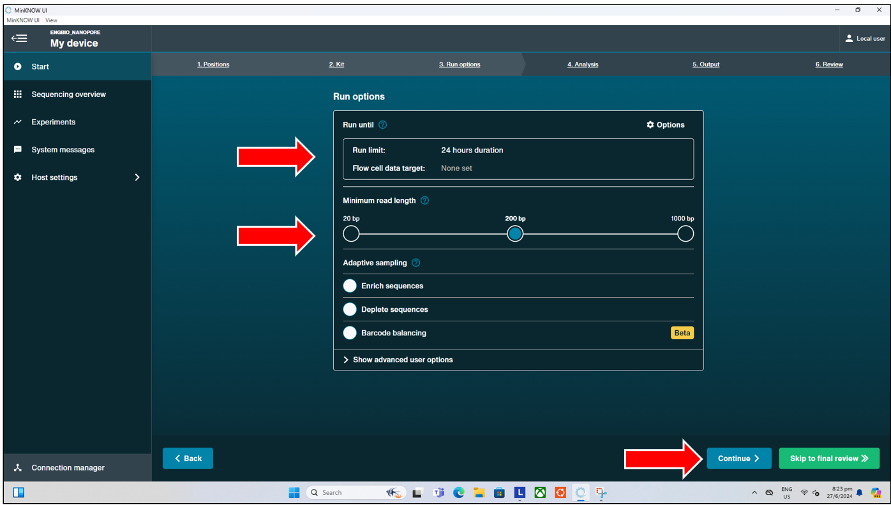Expand the Host settings submenu chevron
This screenshot has height=505, width=891.
137,177
